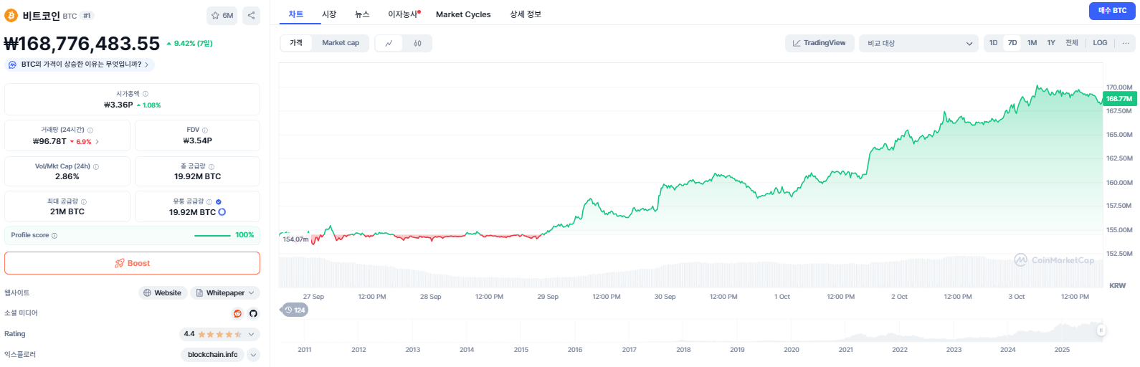Add Bitcoin to watchlist with star button
The width and height of the screenshot is (1140, 367).
(x=222, y=15)
